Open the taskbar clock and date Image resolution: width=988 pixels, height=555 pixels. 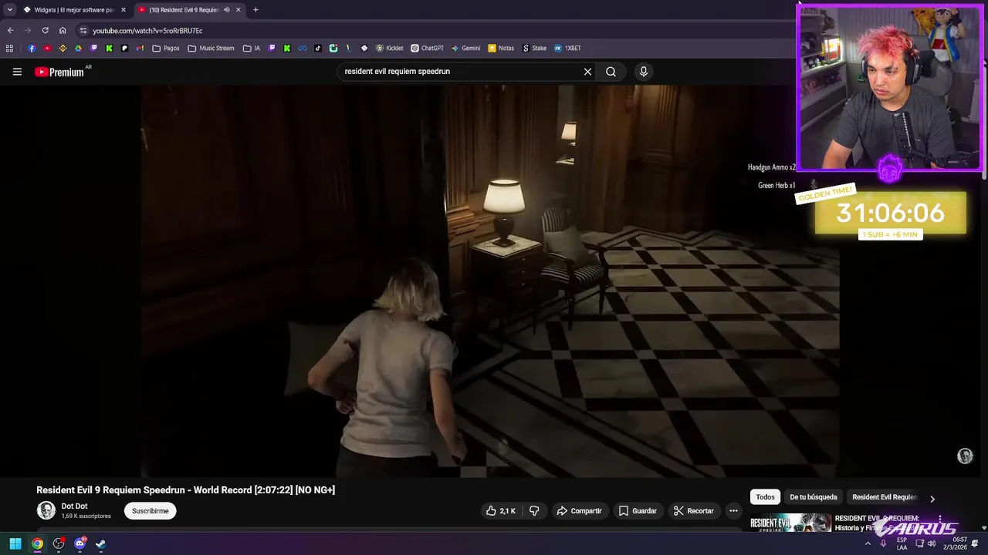click(x=954, y=543)
